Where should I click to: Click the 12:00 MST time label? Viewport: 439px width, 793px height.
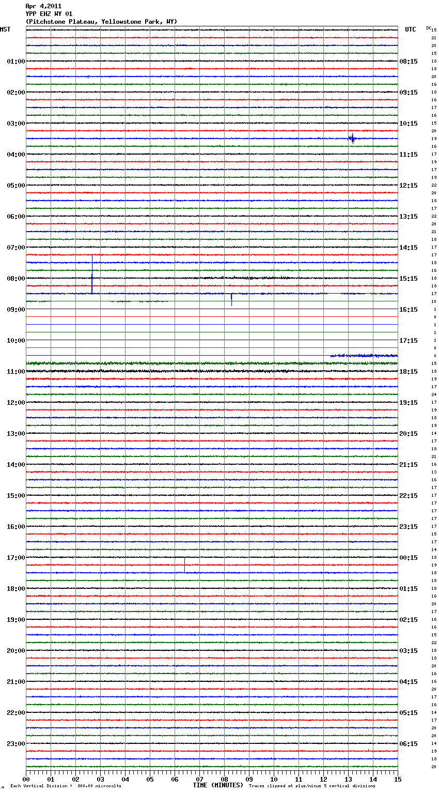pyautogui.click(x=16, y=403)
